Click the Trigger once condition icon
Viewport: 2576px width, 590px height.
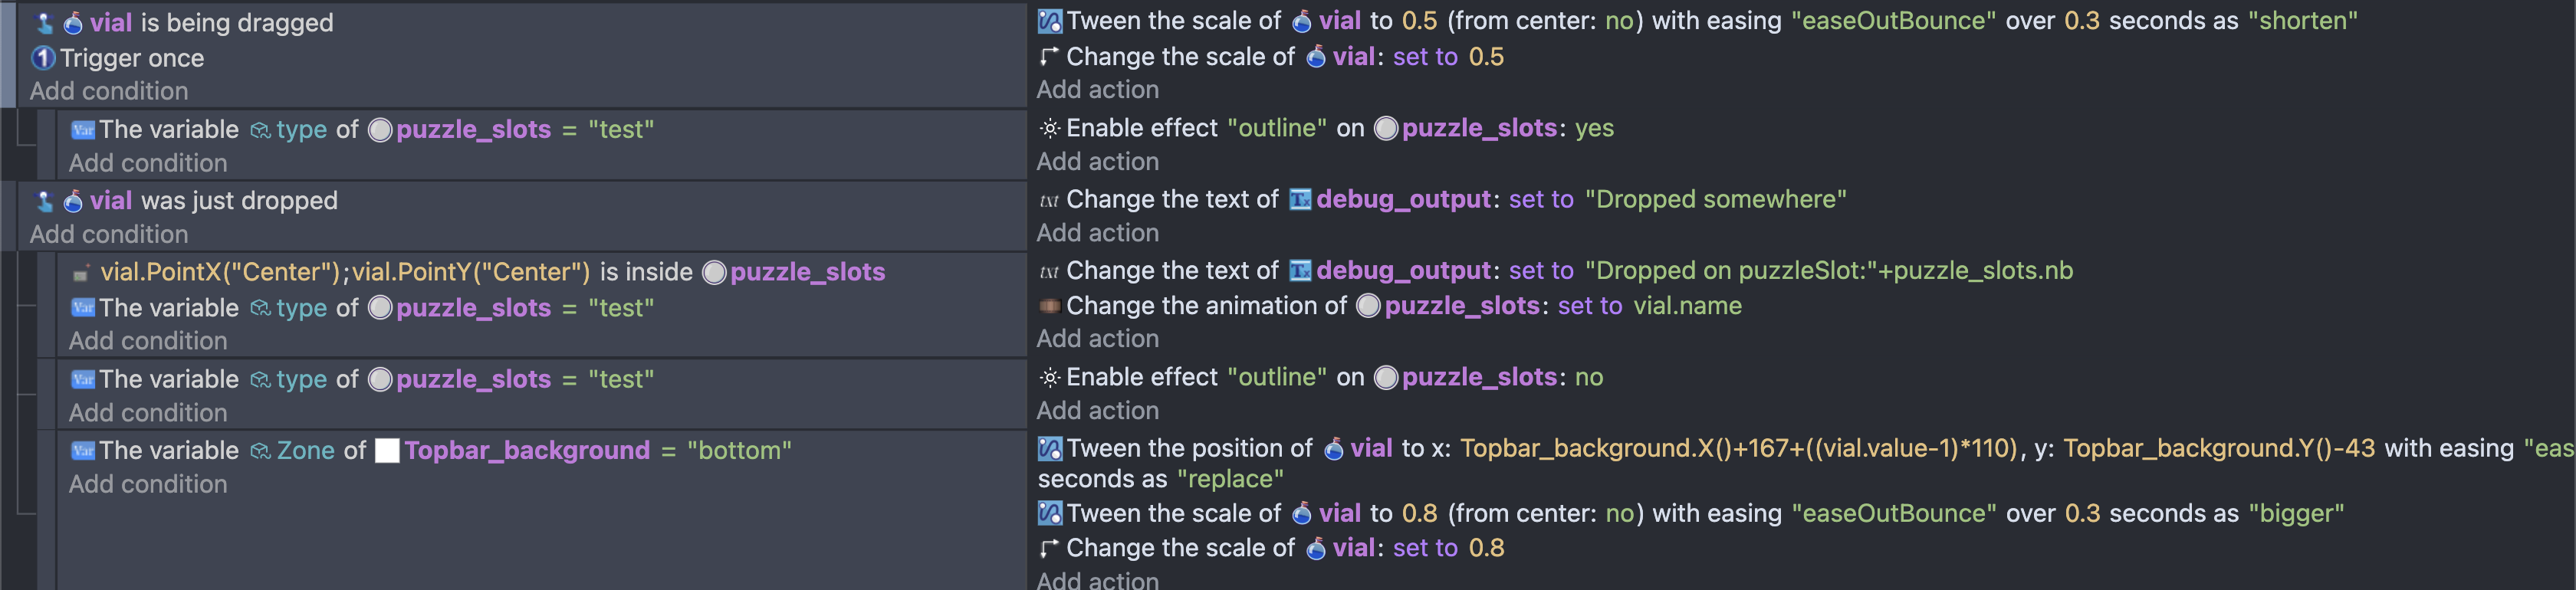(x=43, y=58)
